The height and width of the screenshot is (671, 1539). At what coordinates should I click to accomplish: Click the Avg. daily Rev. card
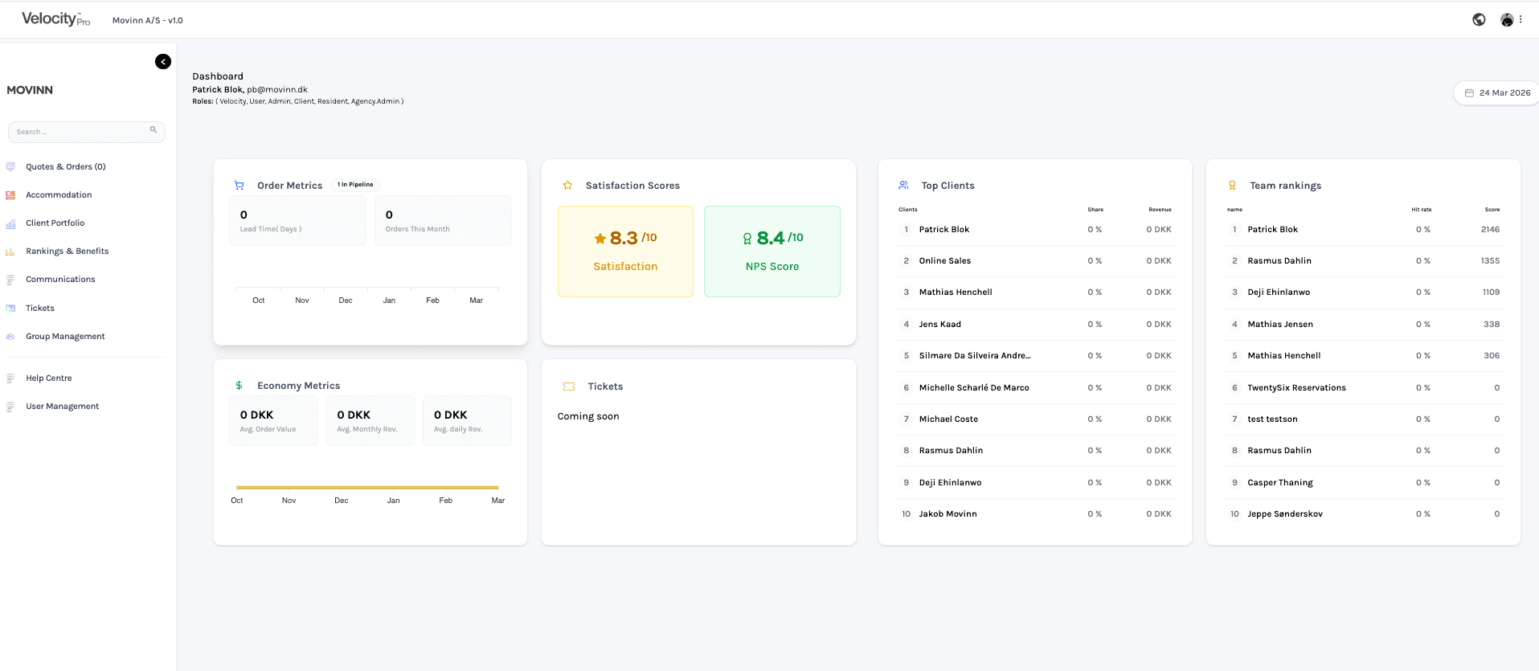click(x=467, y=420)
